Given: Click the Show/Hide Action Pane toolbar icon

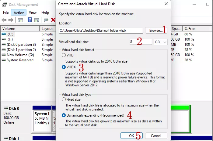Looking at the screenshot, I should click(x=37, y=20).
